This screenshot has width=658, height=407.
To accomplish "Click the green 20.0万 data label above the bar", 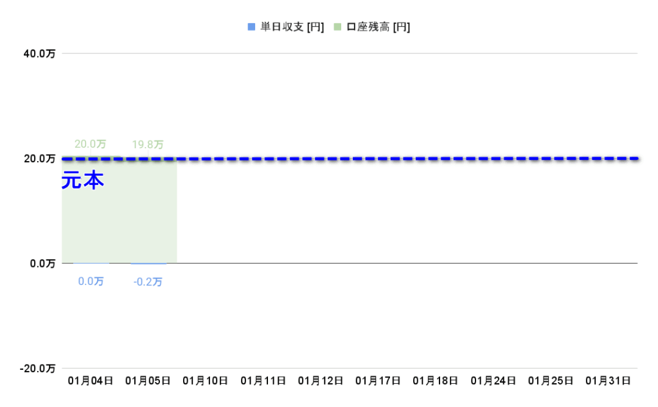I will click(x=91, y=144).
